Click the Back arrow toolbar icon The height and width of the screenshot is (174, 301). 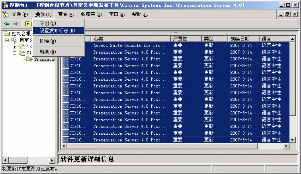pos(7,23)
